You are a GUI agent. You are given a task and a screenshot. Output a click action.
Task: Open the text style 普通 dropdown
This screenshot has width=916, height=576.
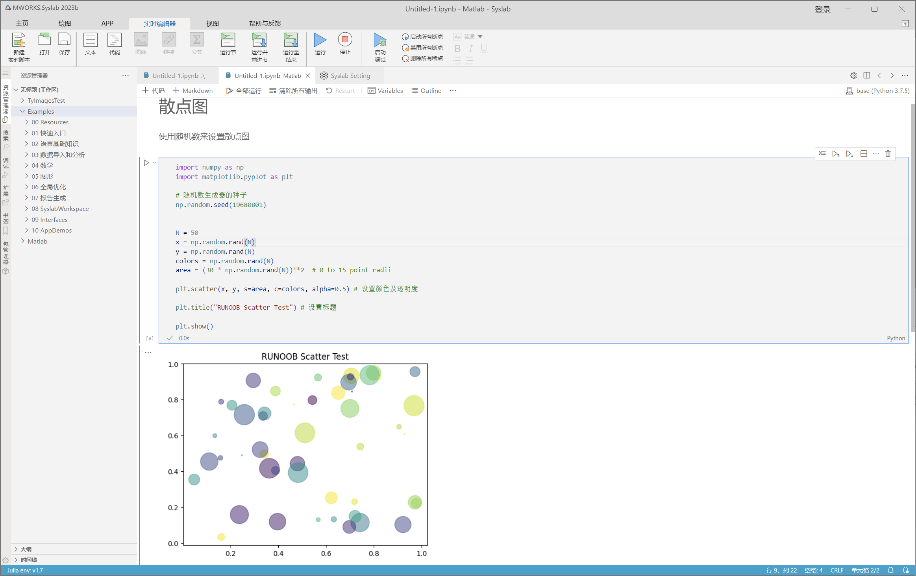tap(480, 37)
